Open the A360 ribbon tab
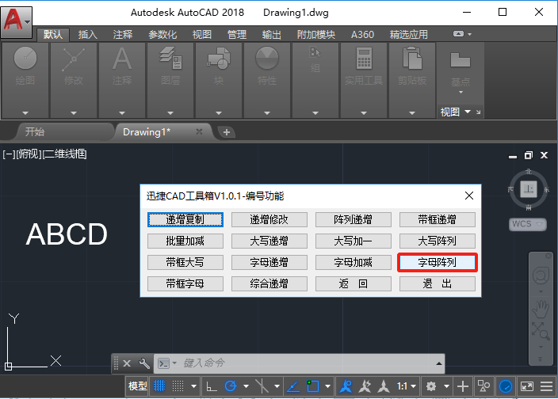This screenshot has height=399, width=558. pyautogui.click(x=362, y=35)
